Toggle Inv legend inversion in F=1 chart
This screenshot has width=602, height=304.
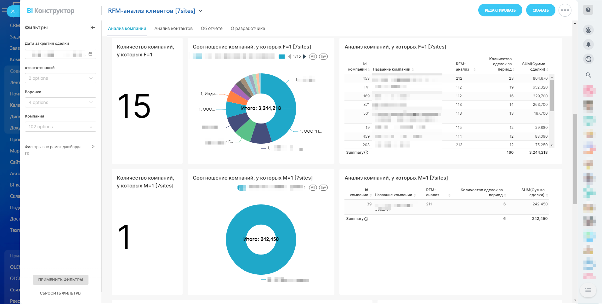tap(323, 57)
